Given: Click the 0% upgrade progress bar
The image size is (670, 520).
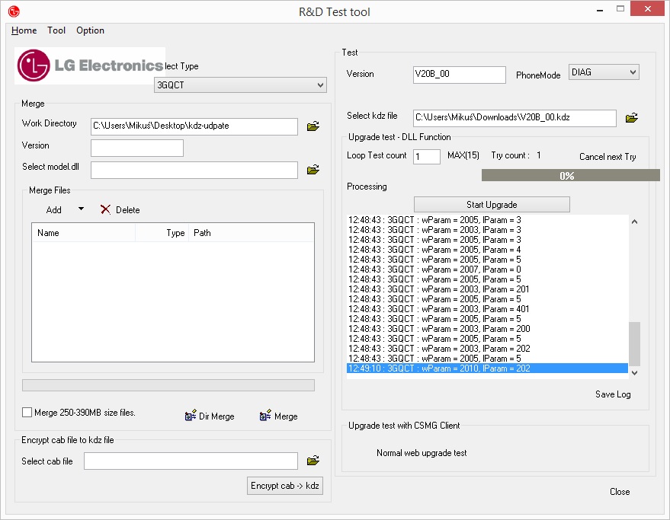Looking at the screenshot, I should pyautogui.click(x=570, y=175).
